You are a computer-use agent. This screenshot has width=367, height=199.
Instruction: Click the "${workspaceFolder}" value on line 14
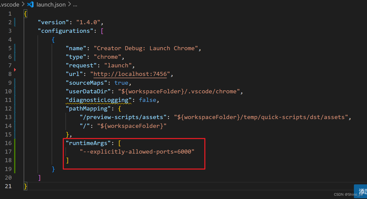[132, 126]
